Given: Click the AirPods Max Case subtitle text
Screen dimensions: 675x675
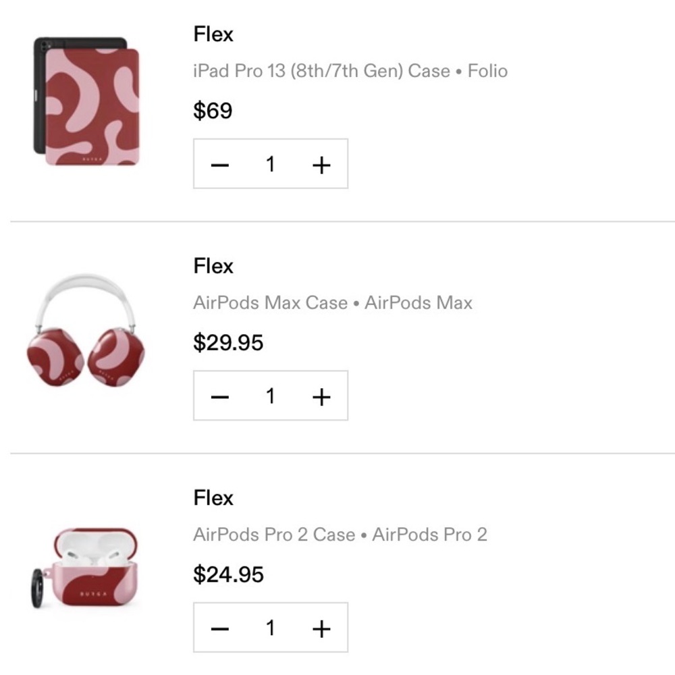Looking at the screenshot, I should [x=332, y=302].
